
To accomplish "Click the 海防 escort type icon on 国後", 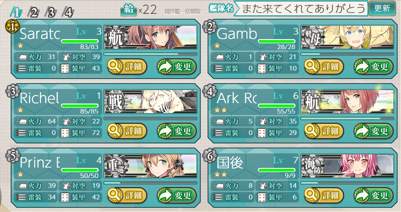I will point(312,166).
